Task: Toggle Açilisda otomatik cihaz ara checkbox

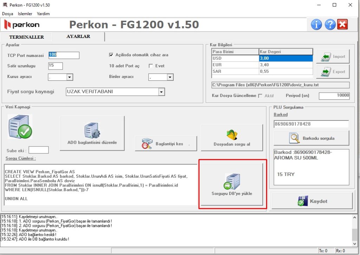Action: pos(111,55)
